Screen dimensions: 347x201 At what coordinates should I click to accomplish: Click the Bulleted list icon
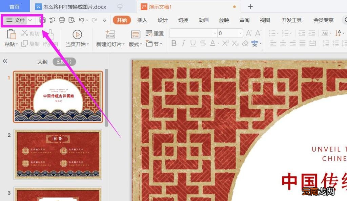point(272,33)
